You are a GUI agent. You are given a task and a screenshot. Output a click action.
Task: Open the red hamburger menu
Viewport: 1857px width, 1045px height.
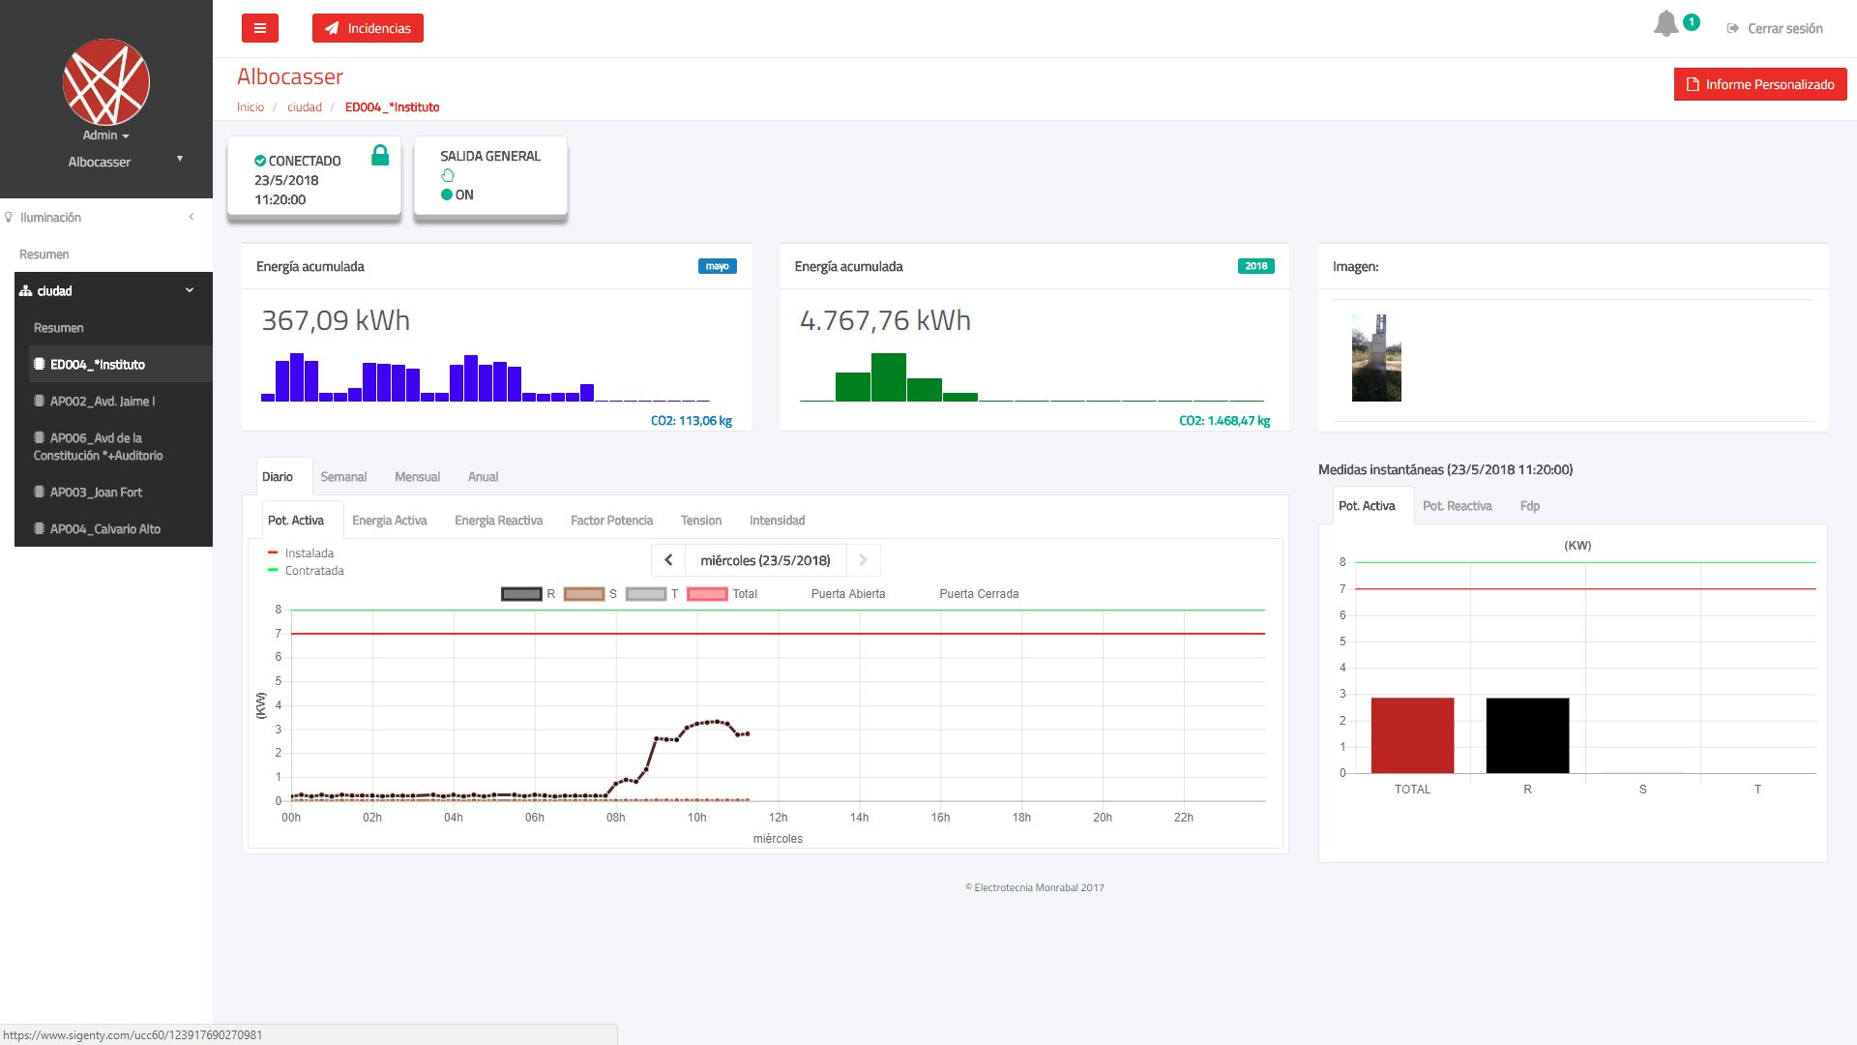pyautogui.click(x=259, y=28)
